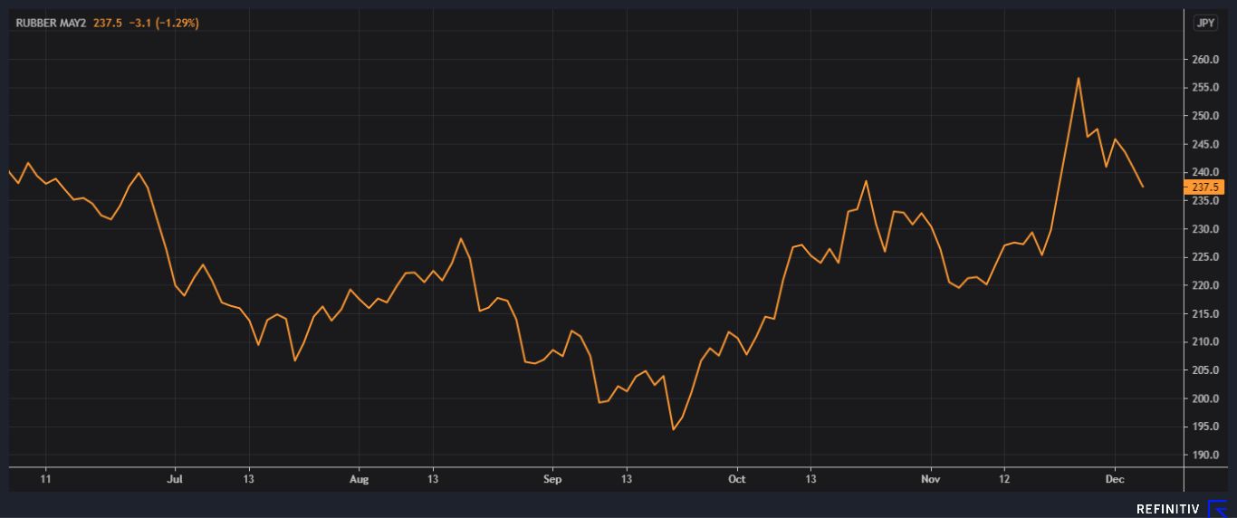Click the 225.0 price axis label

(x=1203, y=257)
